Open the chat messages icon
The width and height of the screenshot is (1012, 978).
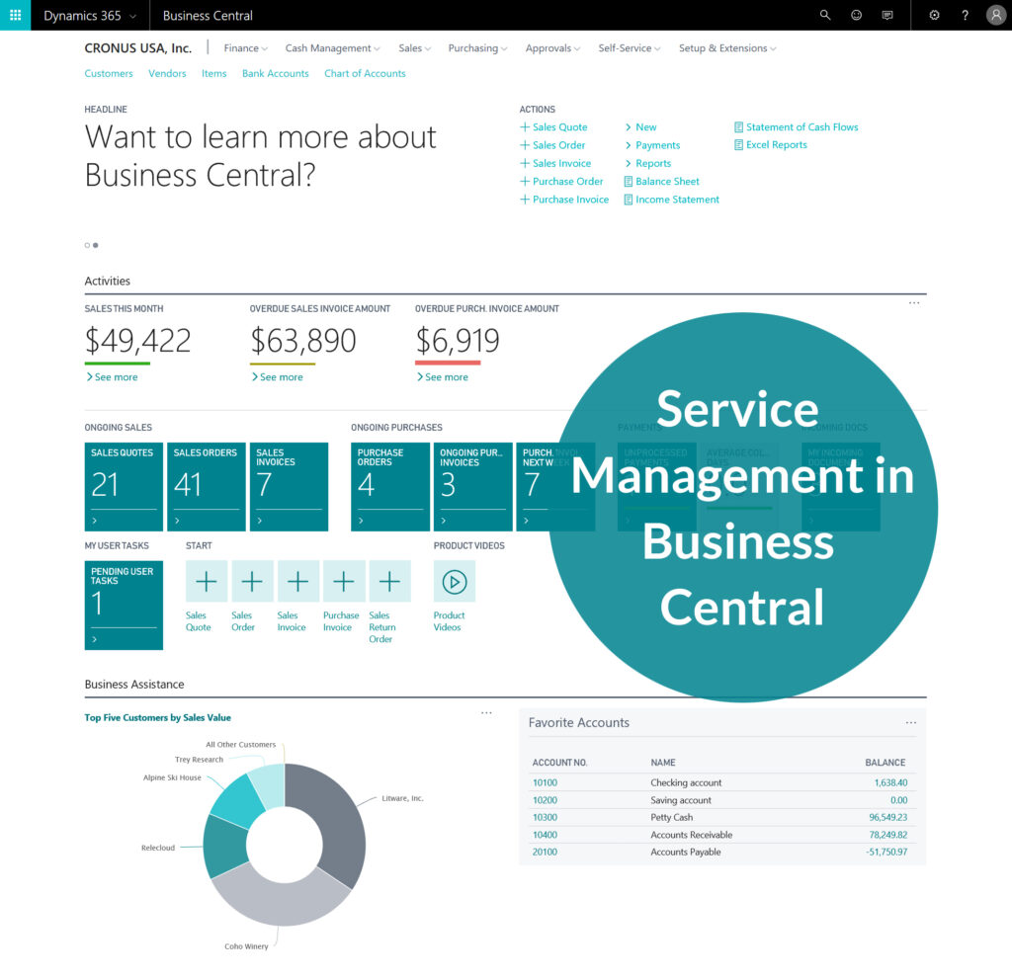pos(887,15)
